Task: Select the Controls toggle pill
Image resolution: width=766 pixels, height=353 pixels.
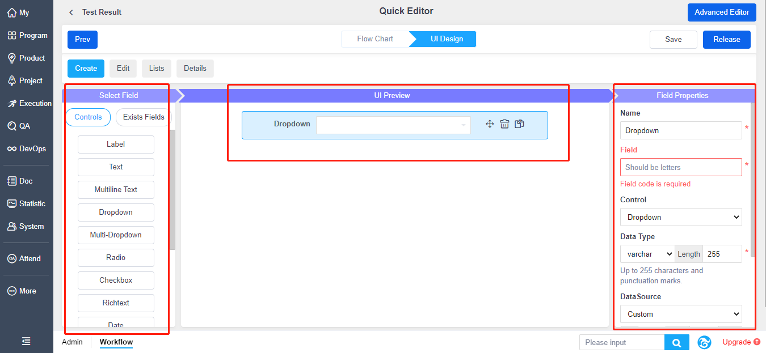Action: (x=88, y=117)
